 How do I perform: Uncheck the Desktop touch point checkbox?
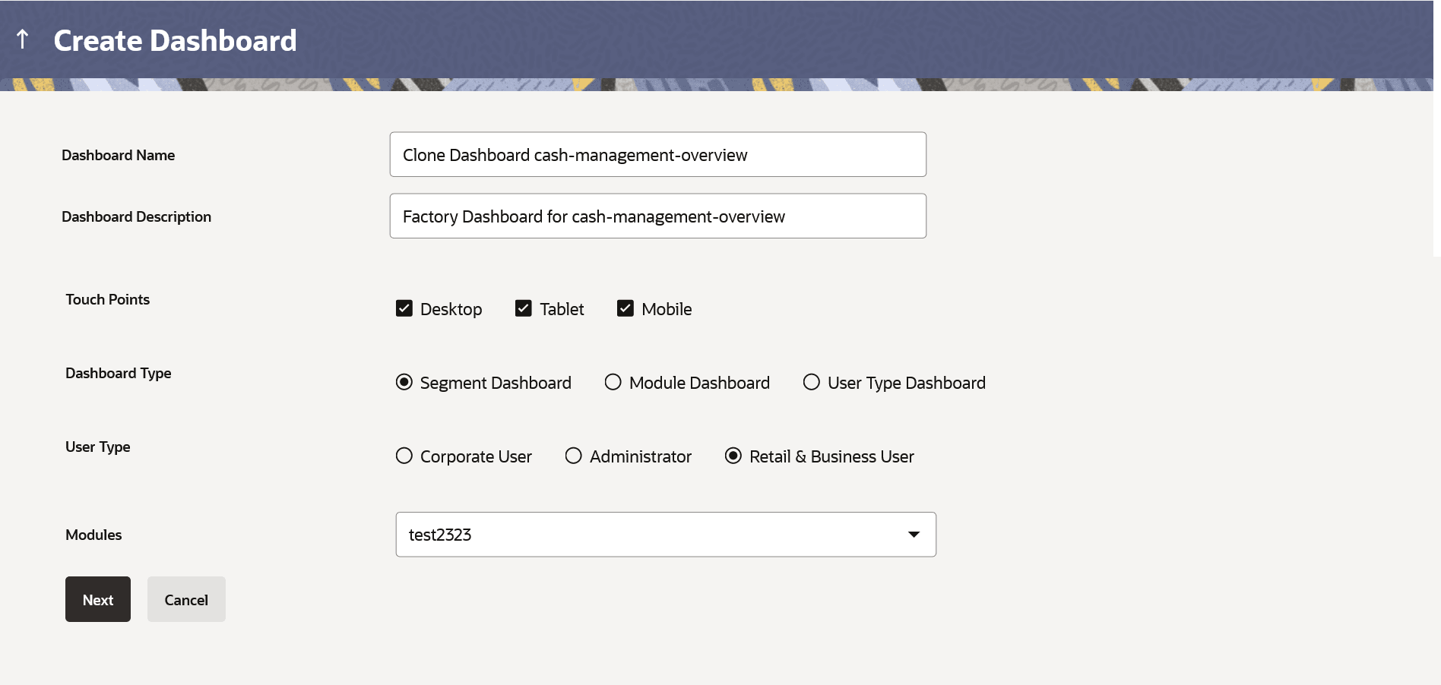tap(404, 308)
